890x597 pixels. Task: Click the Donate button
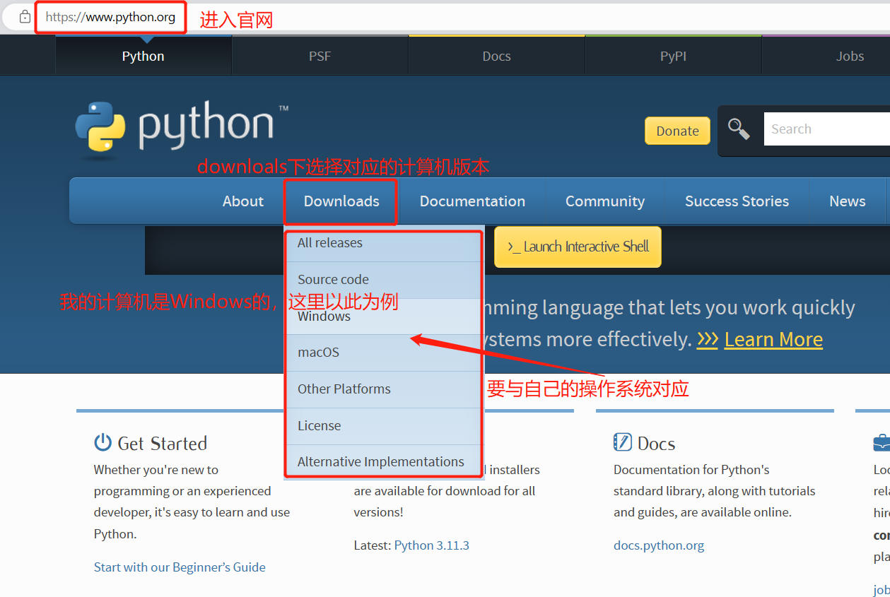tap(677, 131)
